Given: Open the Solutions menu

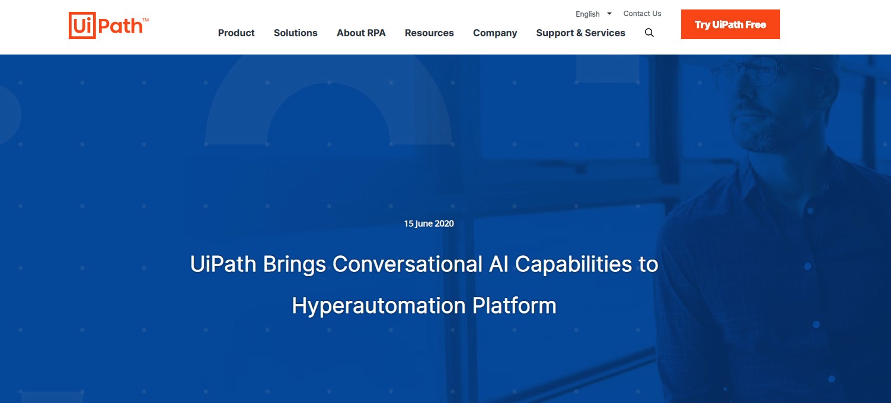Looking at the screenshot, I should (x=295, y=33).
